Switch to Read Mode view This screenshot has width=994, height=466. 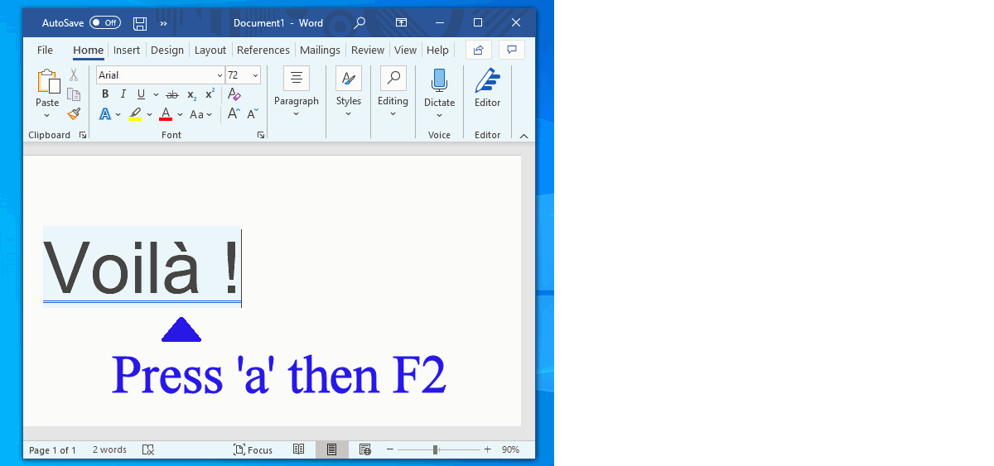(x=299, y=449)
